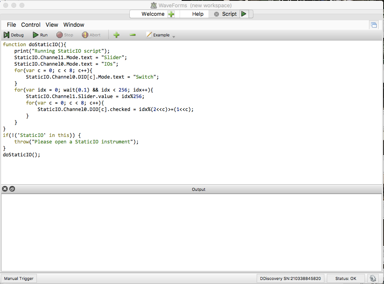The image size is (384, 284).
Task: Click the DDiscovery SN:210338845820 device button
Action: coord(290,278)
